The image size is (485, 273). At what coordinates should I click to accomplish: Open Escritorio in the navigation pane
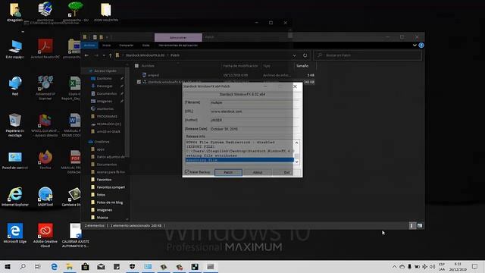pos(105,79)
